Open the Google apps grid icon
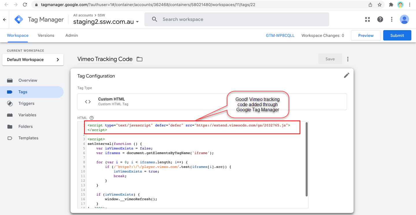 [x=367, y=19]
